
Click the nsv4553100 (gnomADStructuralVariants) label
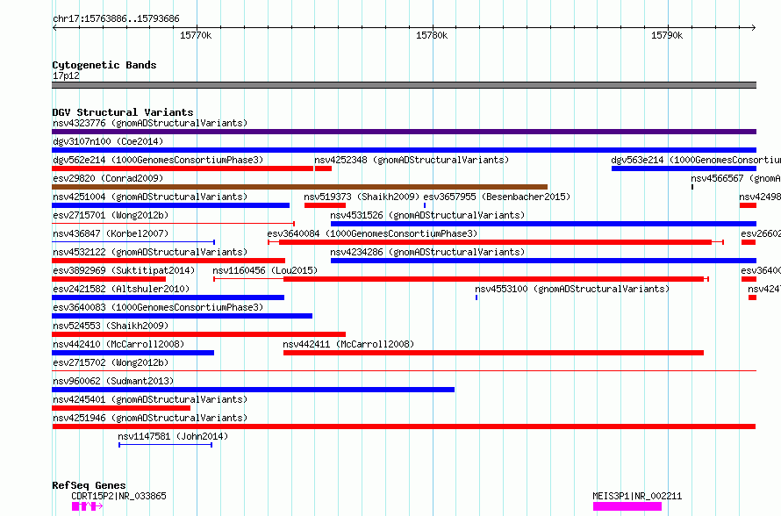click(572, 289)
